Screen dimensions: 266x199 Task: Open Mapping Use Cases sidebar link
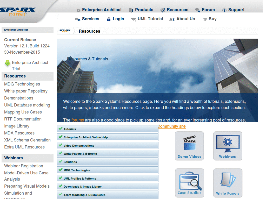(23, 112)
